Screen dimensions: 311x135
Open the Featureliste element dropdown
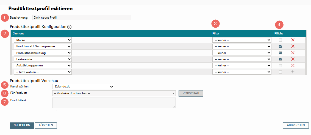click(x=43, y=59)
